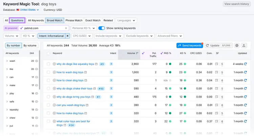
Task: Add 'why do dogs shake their toys' plus icon
Action: tap(54, 88)
